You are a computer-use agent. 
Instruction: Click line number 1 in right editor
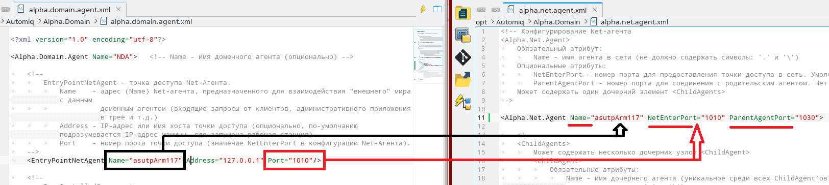point(483,31)
